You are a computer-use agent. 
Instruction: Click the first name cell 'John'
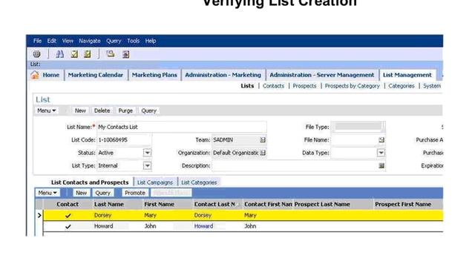pyautogui.click(x=150, y=226)
